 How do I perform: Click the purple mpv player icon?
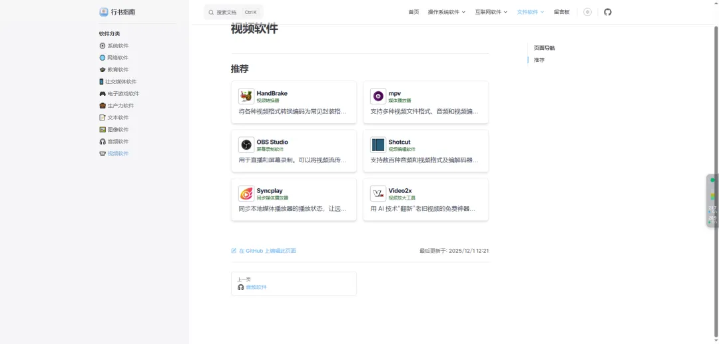(378, 96)
